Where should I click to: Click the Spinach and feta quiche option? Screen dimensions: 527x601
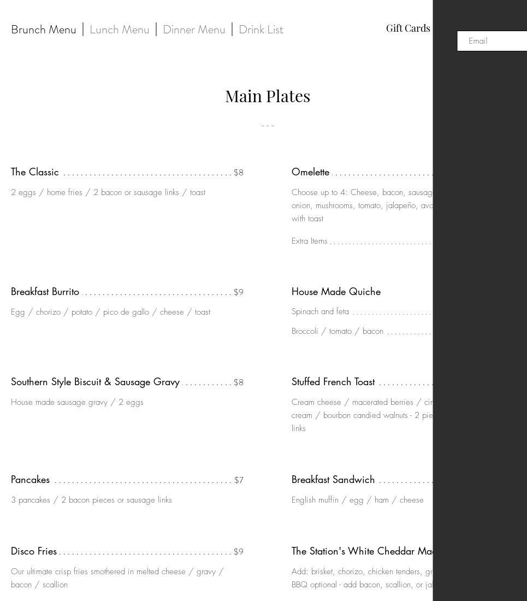click(x=320, y=311)
